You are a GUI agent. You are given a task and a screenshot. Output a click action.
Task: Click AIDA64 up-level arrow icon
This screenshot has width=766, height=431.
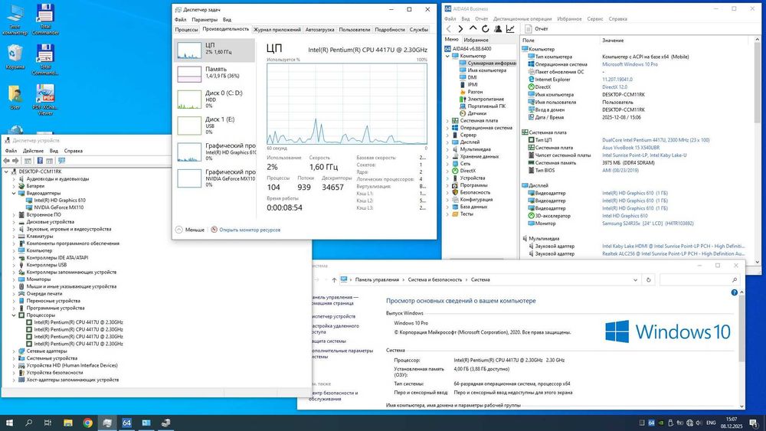click(x=473, y=29)
